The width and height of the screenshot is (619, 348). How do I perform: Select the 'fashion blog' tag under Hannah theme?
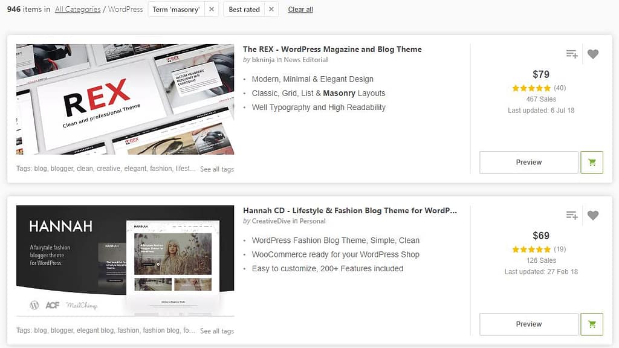click(161, 330)
